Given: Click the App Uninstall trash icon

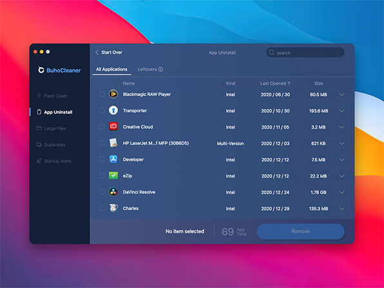Looking at the screenshot, I should (x=39, y=112).
